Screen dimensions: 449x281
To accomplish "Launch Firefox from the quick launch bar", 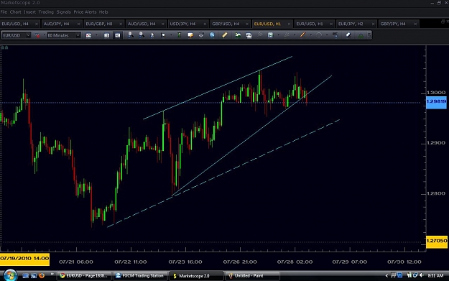I will [42, 276].
